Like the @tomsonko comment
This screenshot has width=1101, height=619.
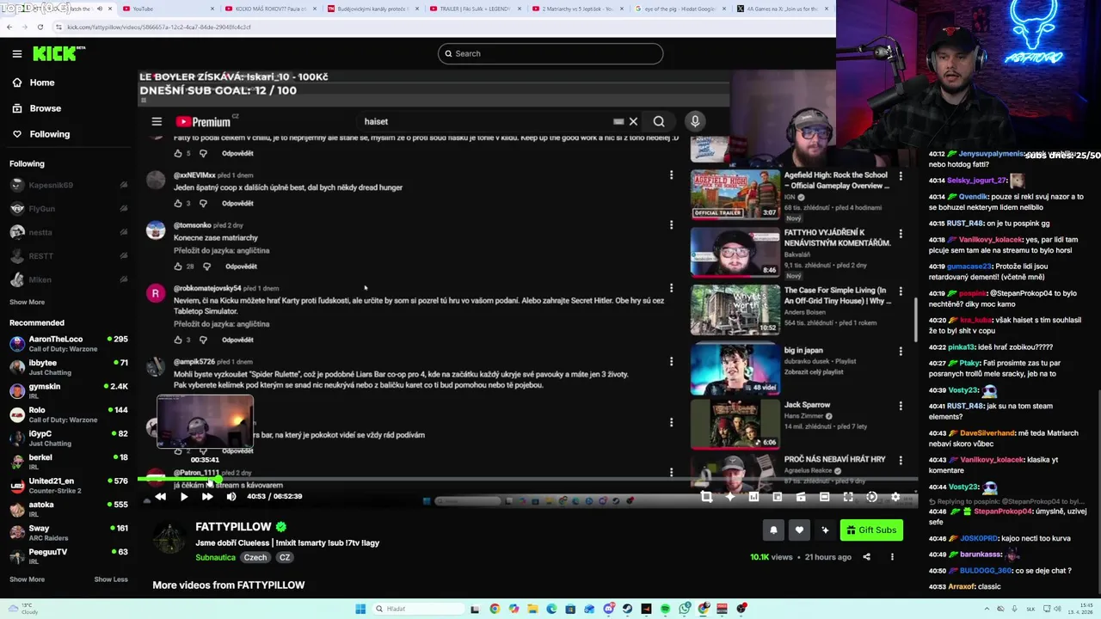coord(178,267)
